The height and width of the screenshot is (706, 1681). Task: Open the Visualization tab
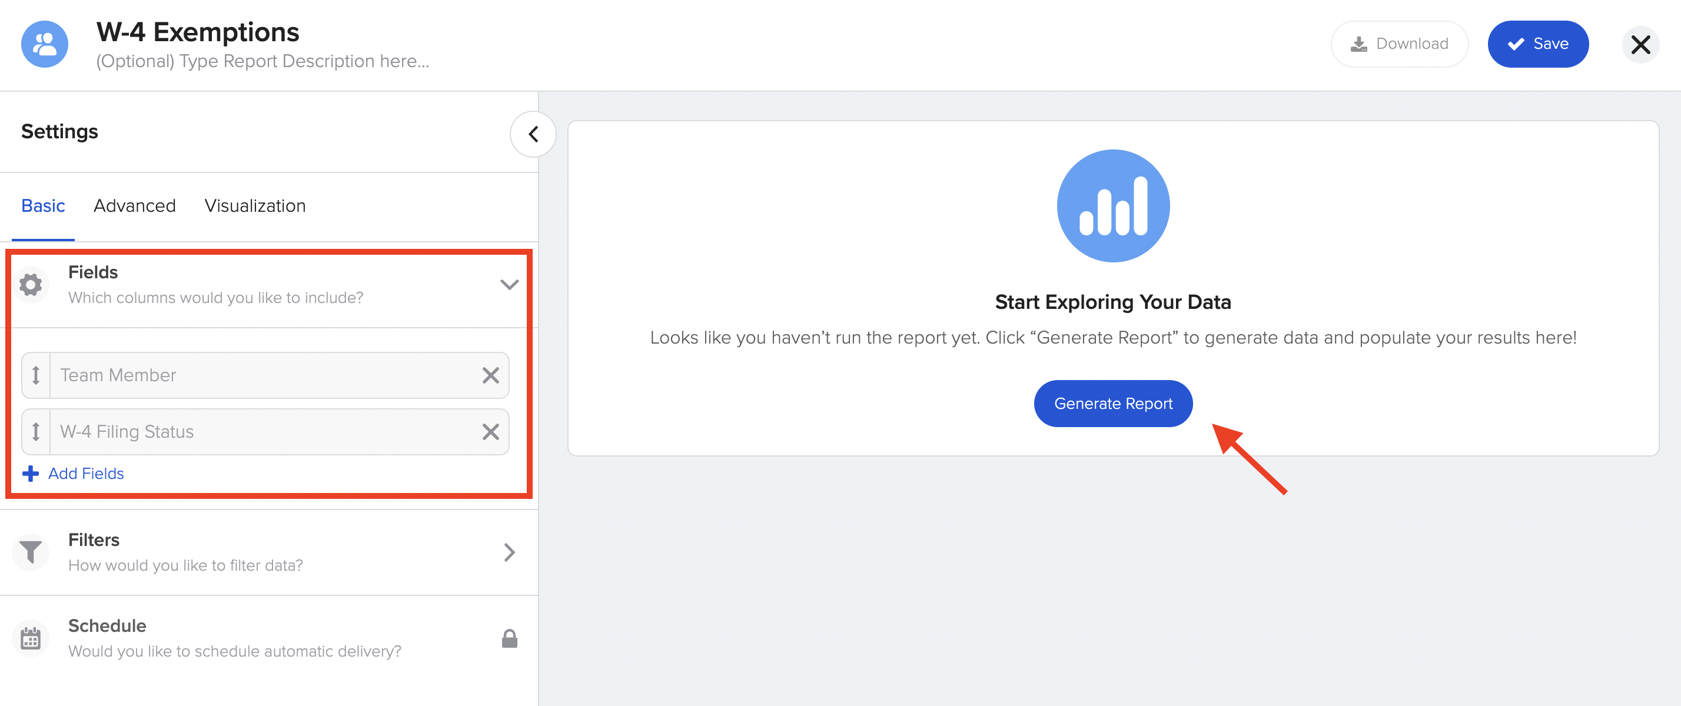coord(254,205)
